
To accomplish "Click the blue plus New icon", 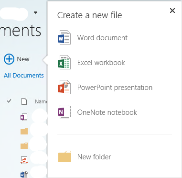I will click(9, 59).
